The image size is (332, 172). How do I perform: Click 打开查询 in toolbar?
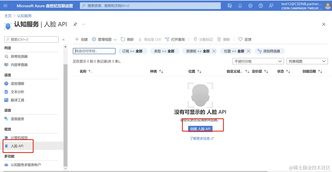click(175, 39)
